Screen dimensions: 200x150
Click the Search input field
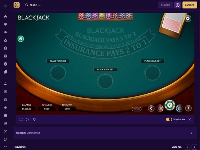(35, 5)
